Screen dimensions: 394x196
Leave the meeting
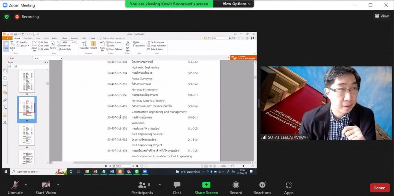(379, 188)
